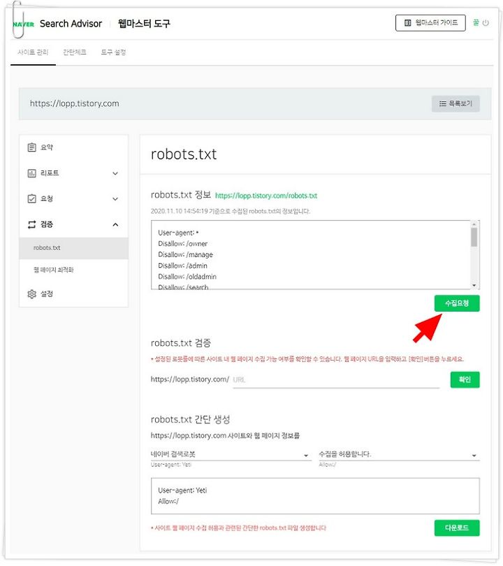Image resolution: width=503 pixels, height=566 pixels.
Task: Click the 설정 gear icon
Action: pos(31,293)
